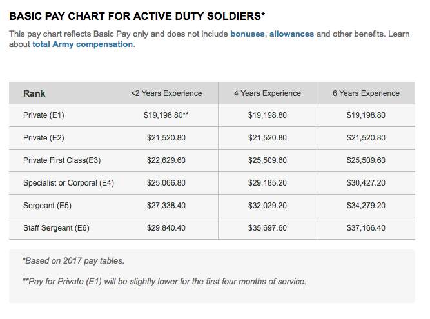Click the Rank column header
The image size is (430, 319).
(x=34, y=93)
